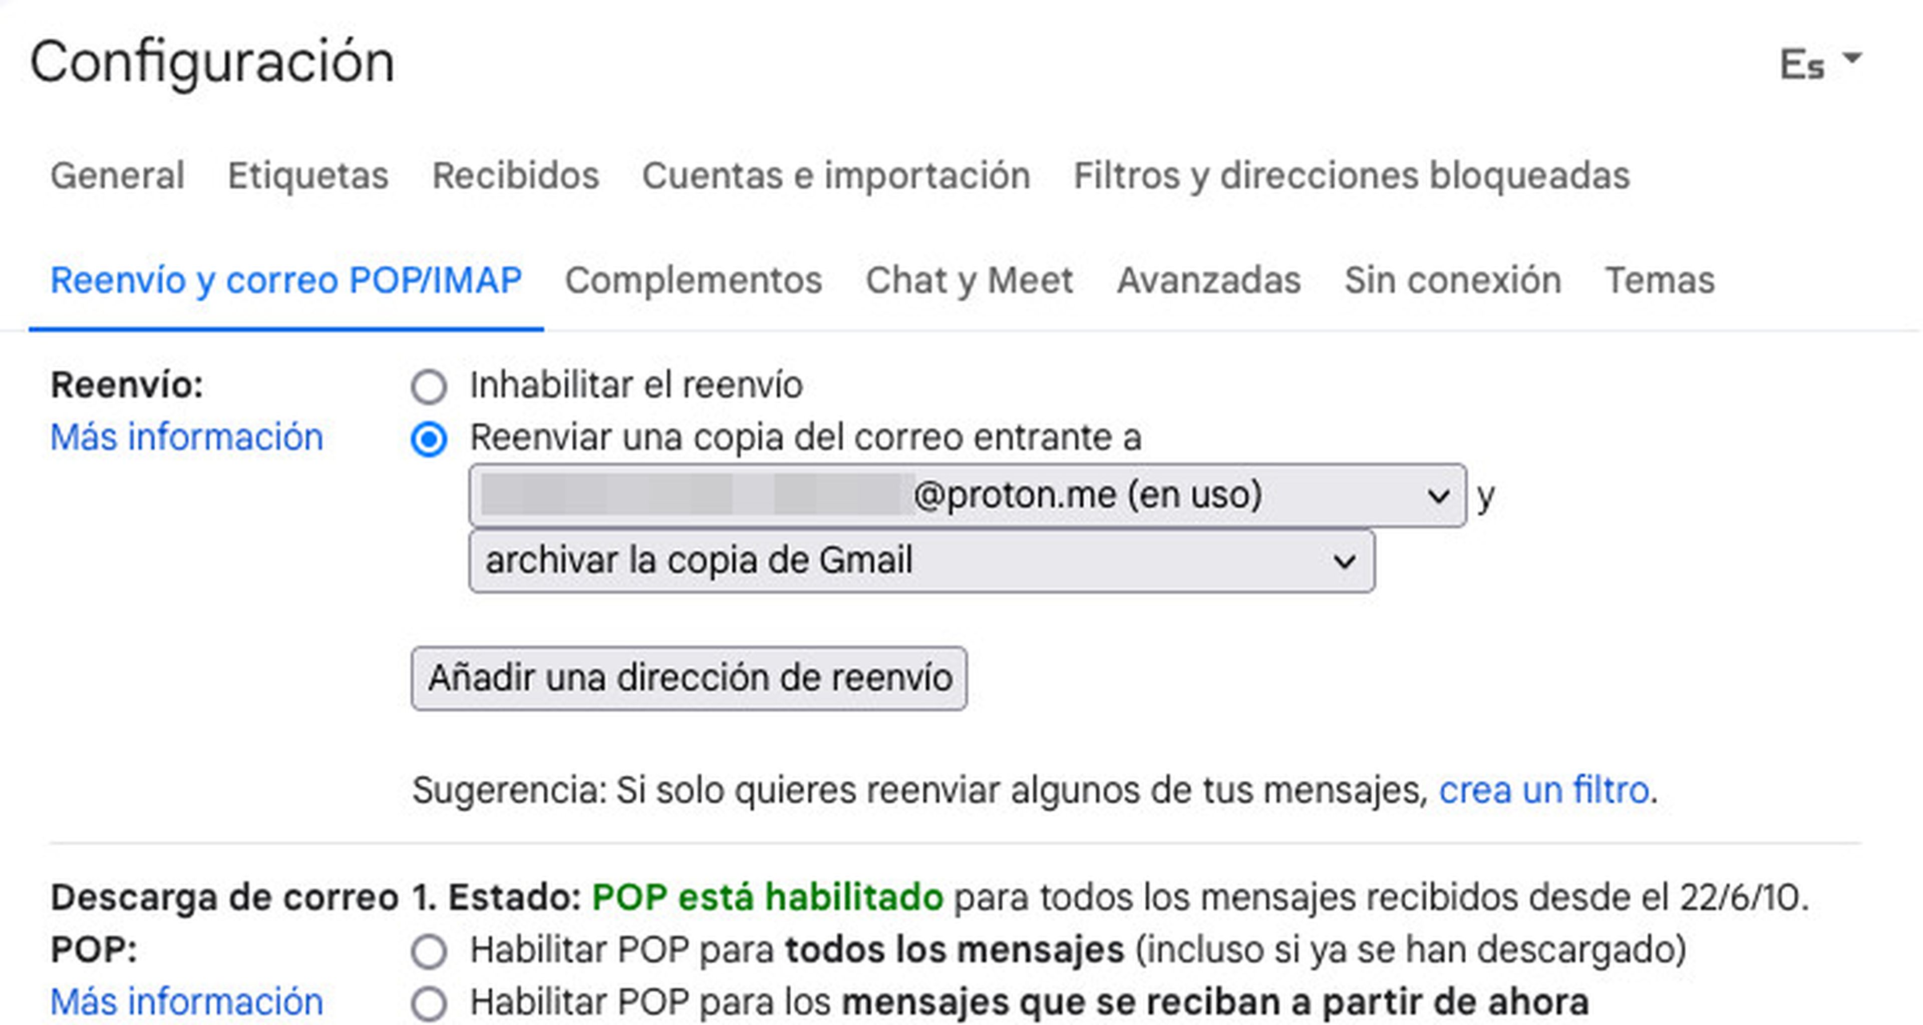Switch to the Complementos tab
The image size is (1923, 1025).
694,280
